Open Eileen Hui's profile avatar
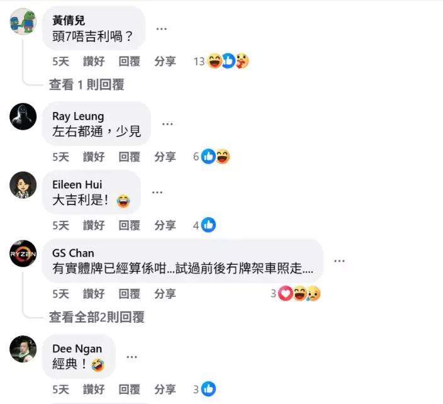This screenshot has width=443, height=404. tap(23, 185)
